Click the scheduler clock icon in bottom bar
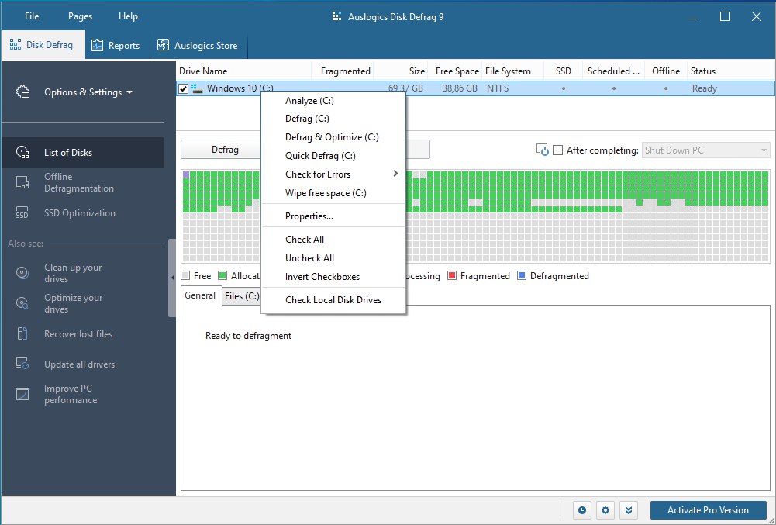Viewport: 776px width, 525px height. point(582,510)
